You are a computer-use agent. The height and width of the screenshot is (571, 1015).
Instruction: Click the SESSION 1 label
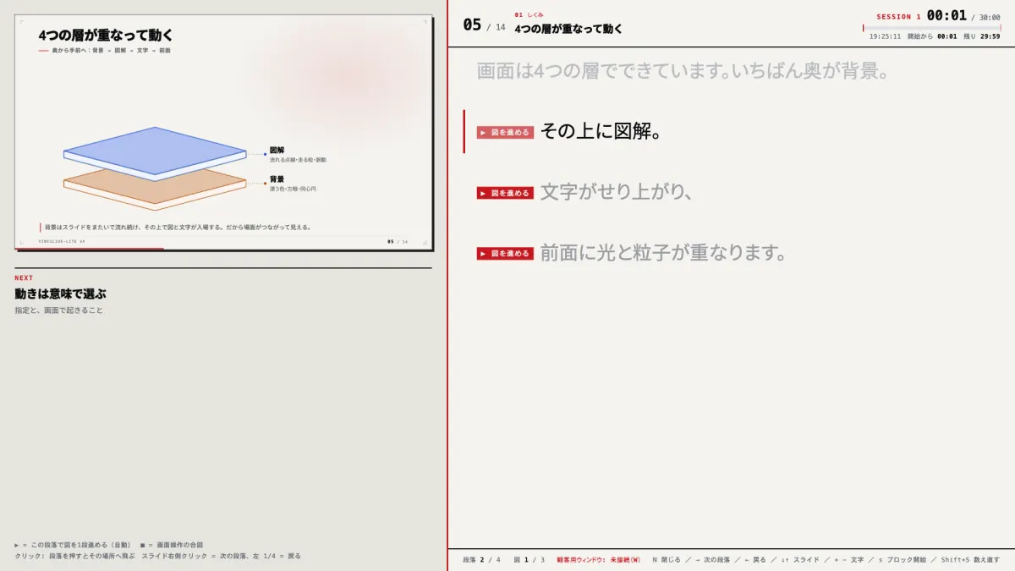(x=898, y=17)
